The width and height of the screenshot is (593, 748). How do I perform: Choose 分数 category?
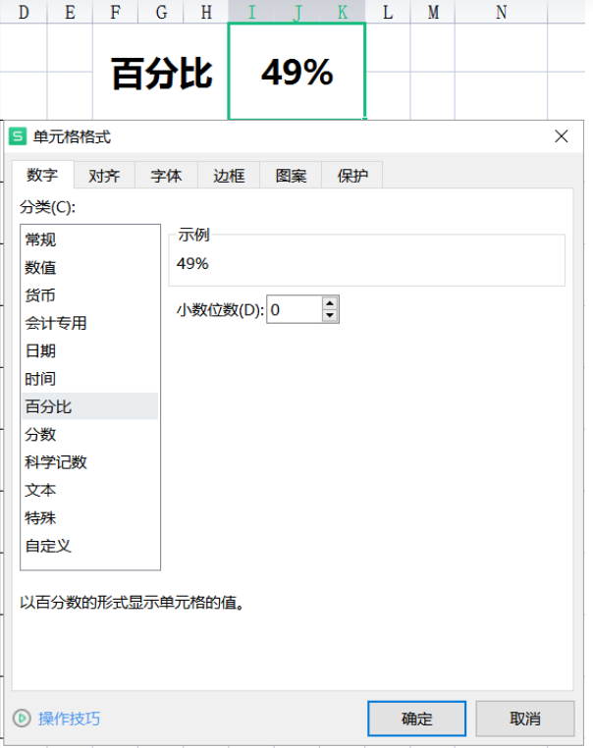(89, 434)
